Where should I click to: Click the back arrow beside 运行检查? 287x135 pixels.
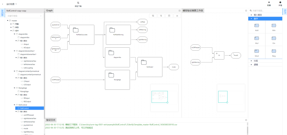pos(3,4)
